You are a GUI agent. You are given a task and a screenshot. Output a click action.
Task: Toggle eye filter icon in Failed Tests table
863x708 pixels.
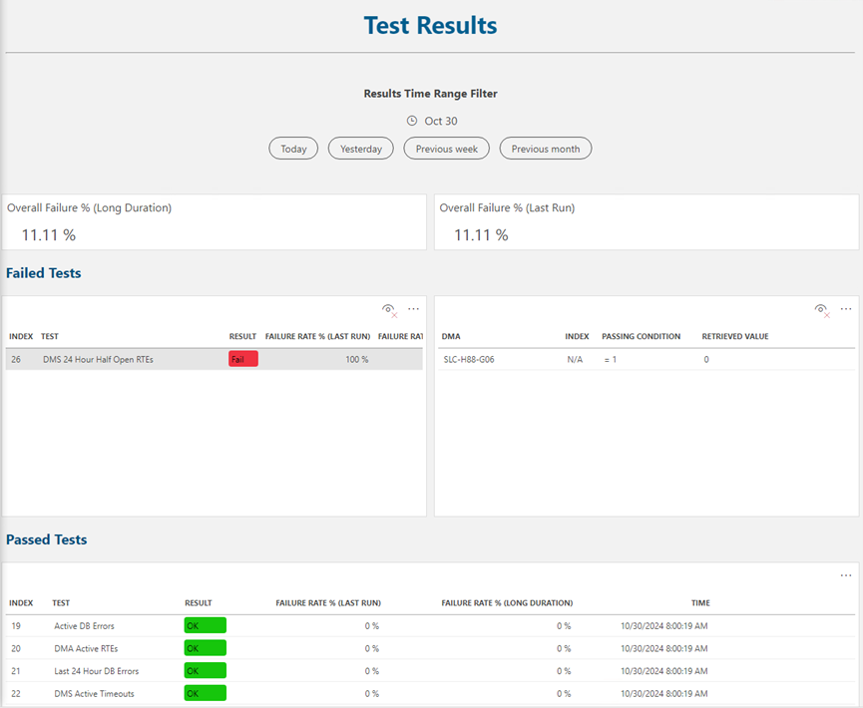(x=389, y=310)
